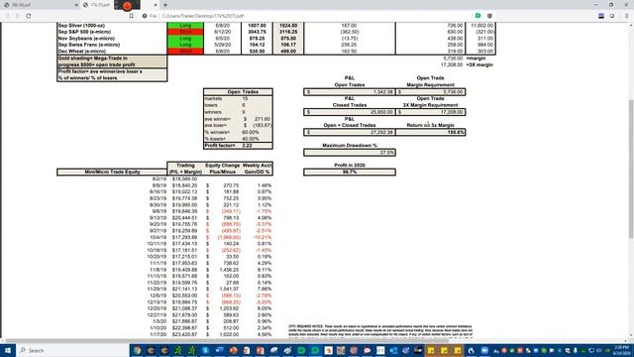634x357 pixels.
Task: Click the Profit factor definition note
Action: click(112, 74)
